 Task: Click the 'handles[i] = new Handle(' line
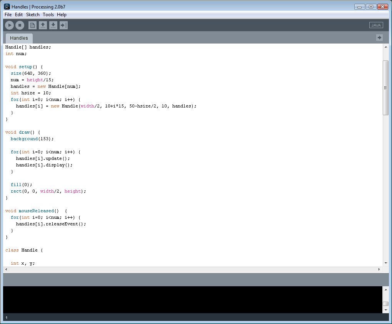pyautogui.click(x=106, y=106)
